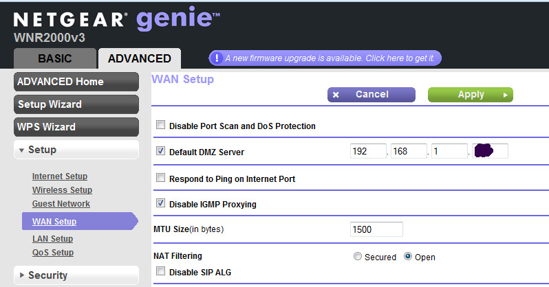Viewport: 549px width, 287px height.
Task: Click the X icon on Cancel button
Action: point(336,95)
